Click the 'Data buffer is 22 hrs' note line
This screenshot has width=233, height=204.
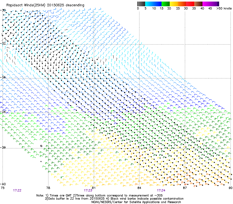[114, 199]
